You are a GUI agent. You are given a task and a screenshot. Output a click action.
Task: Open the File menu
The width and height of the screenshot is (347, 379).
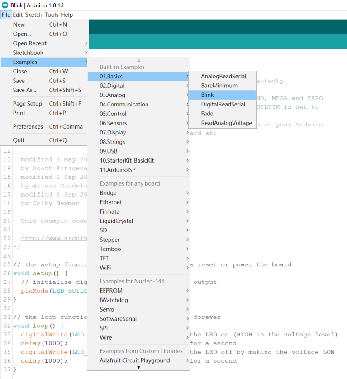point(6,15)
